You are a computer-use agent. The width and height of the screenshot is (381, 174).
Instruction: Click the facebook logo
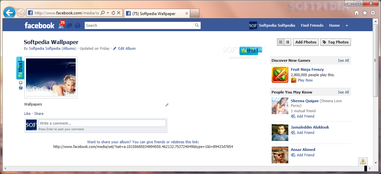point(40,25)
